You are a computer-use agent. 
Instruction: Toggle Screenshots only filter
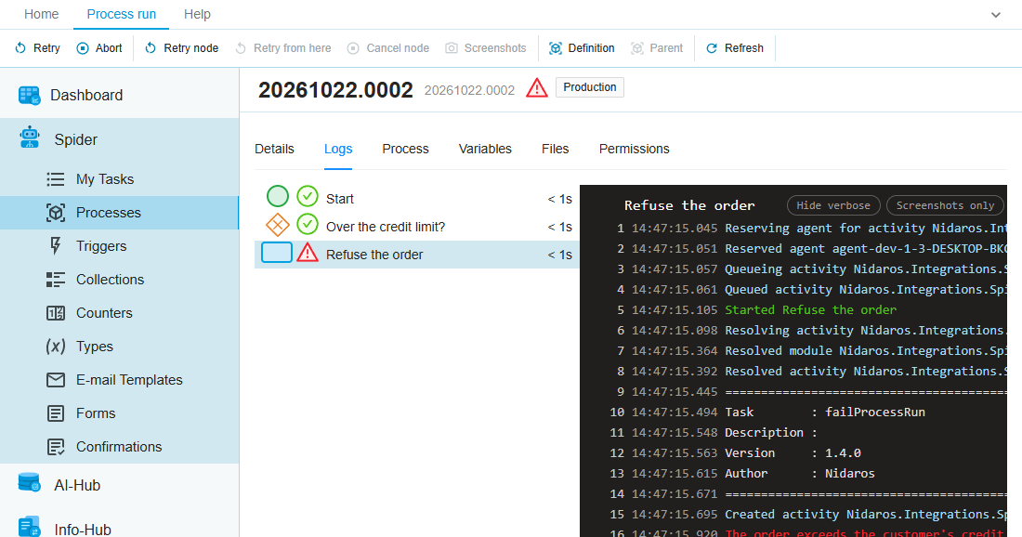[945, 205]
